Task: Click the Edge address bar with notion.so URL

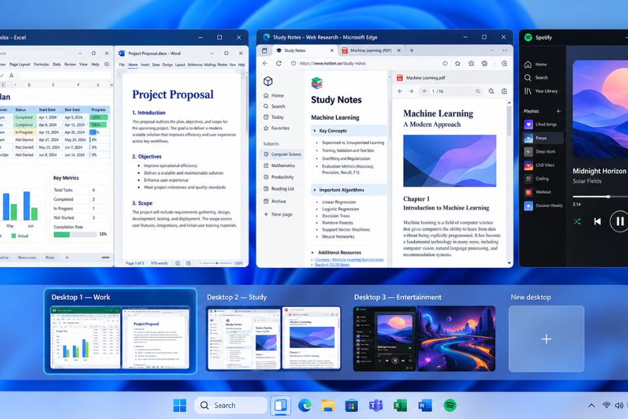Action: coord(364,64)
